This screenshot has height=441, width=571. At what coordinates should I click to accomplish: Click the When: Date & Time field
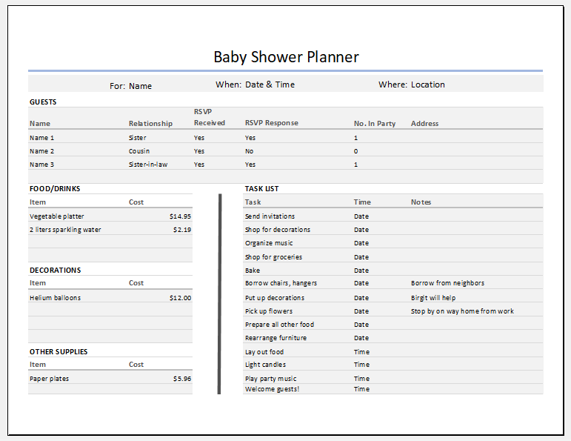click(255, 84)
